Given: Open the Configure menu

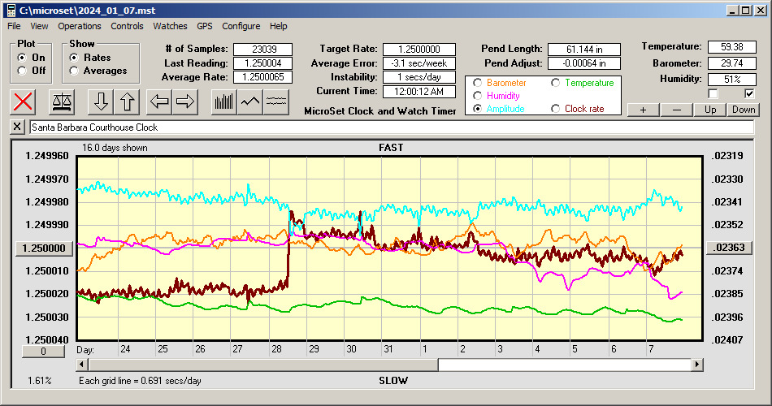Looking at the screenshot, I should 241,26.
